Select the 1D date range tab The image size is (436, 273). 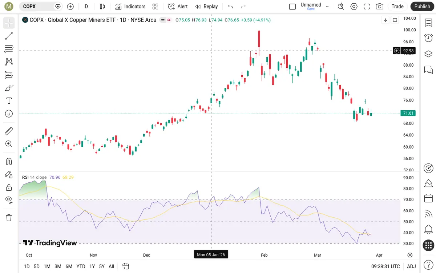pyautogui.click(x=27, y=266)
